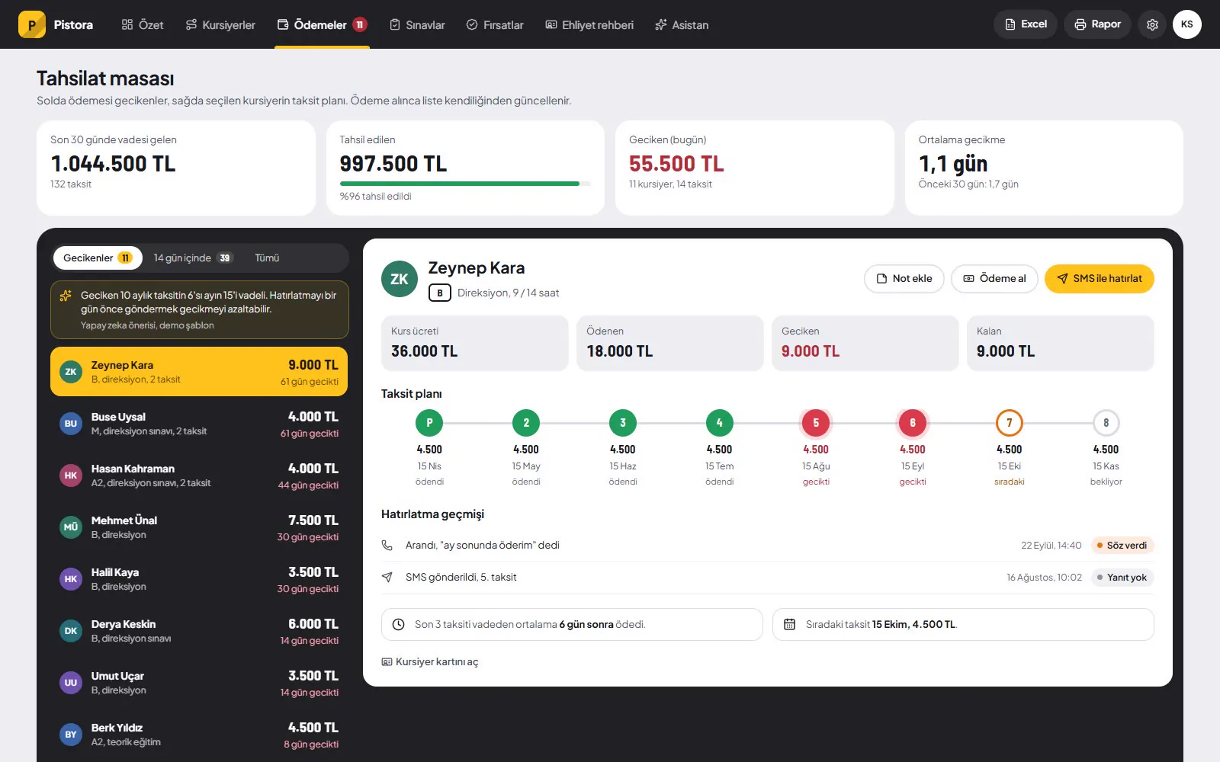The width and height of the screenshot is (1220, 762).
Task: Click the AI sparkle icon in suggestion banner
Action: tap(66, 296)
